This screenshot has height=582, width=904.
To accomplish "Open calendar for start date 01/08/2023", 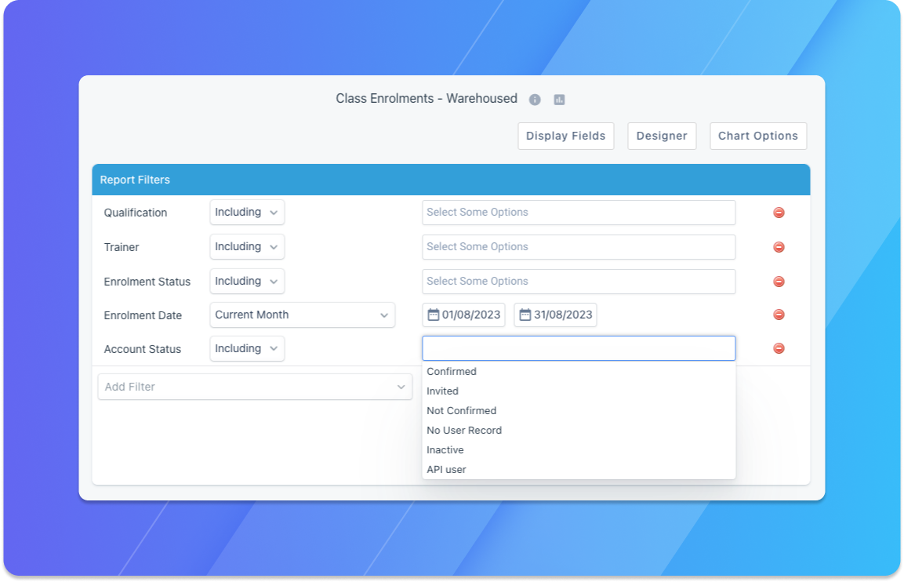I will point(433,315).
